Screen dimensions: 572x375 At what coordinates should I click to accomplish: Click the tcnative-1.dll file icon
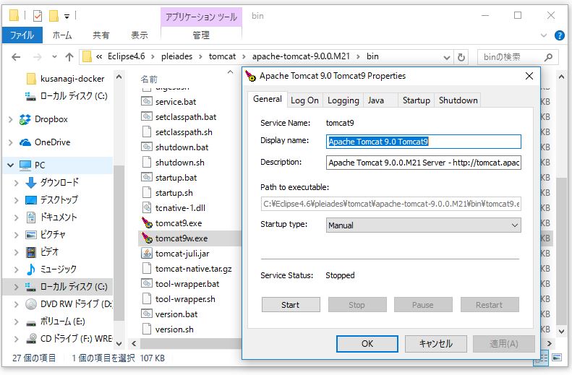pos(147,207)
